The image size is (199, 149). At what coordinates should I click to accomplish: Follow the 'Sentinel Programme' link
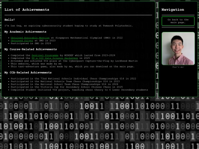click(45, 55)
